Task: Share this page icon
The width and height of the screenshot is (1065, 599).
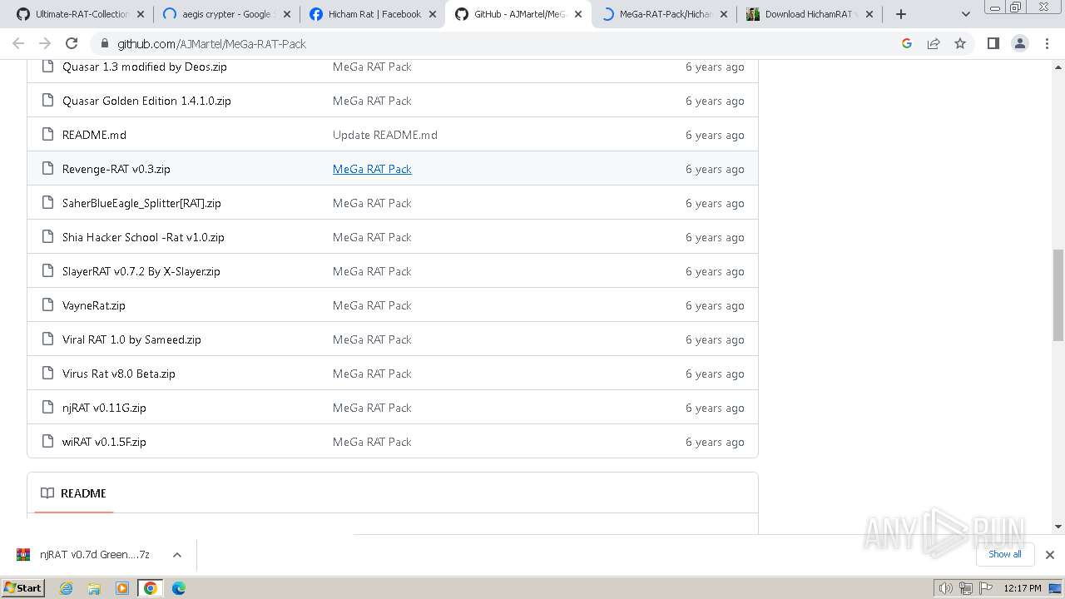Action: 934,43
